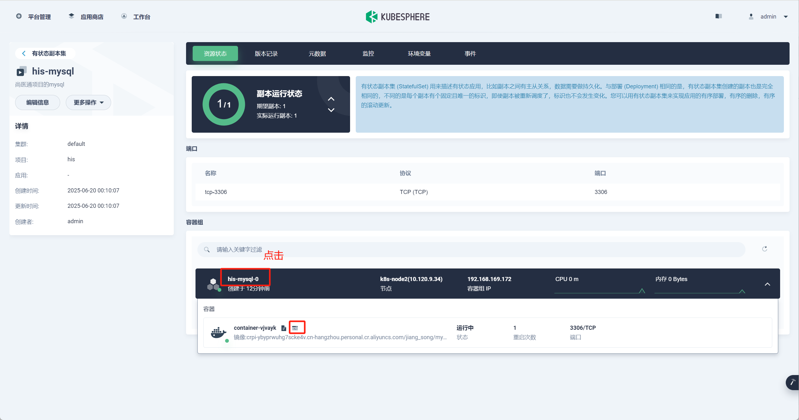Open terminal icon for container-vjvayk
The height and width of the screenshot is (420, 799).
pos(295,328)
